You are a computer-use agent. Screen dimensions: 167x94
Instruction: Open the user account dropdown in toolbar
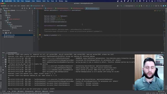118,6
